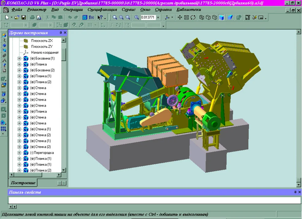Select Начало координат in the tree
This screenshot has height=219, width=302.
tap(45, 52)
